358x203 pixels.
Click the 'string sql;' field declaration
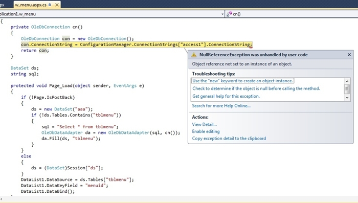click(x=25, y=74)
